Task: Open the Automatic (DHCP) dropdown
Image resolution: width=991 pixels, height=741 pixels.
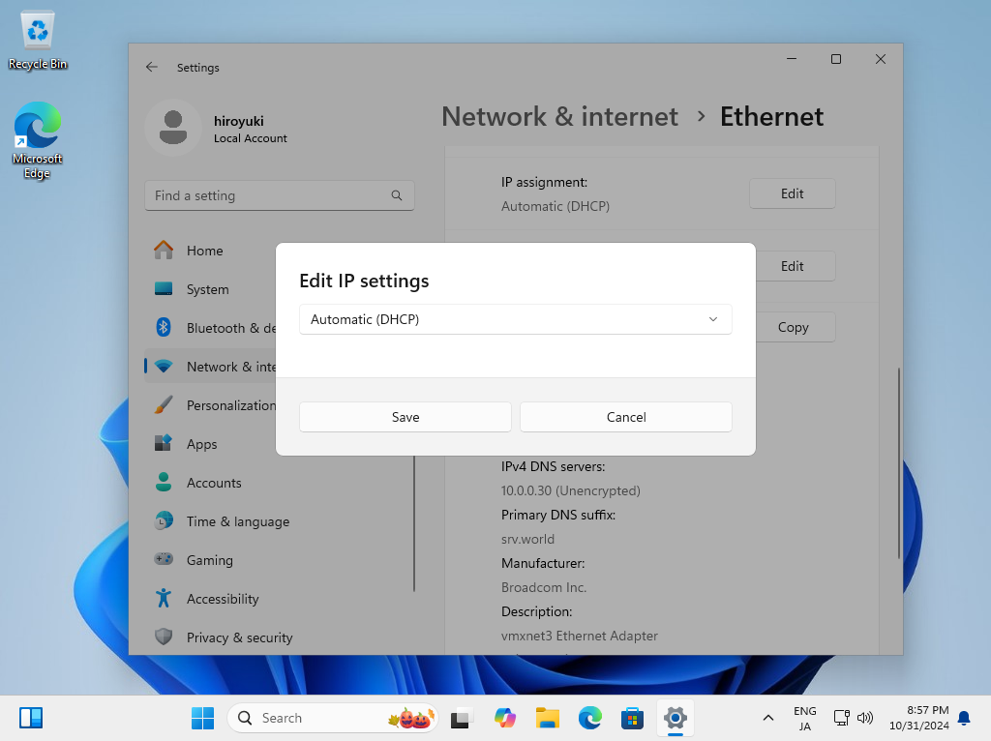Action: [x=515, y=319]
